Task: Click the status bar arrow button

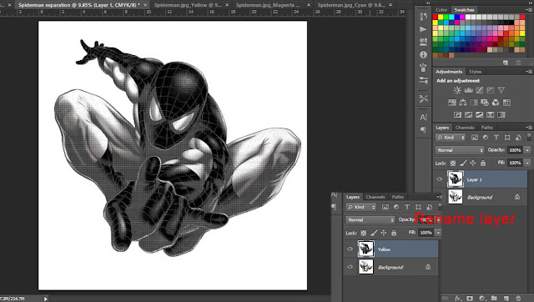Action: pos(45,299)
